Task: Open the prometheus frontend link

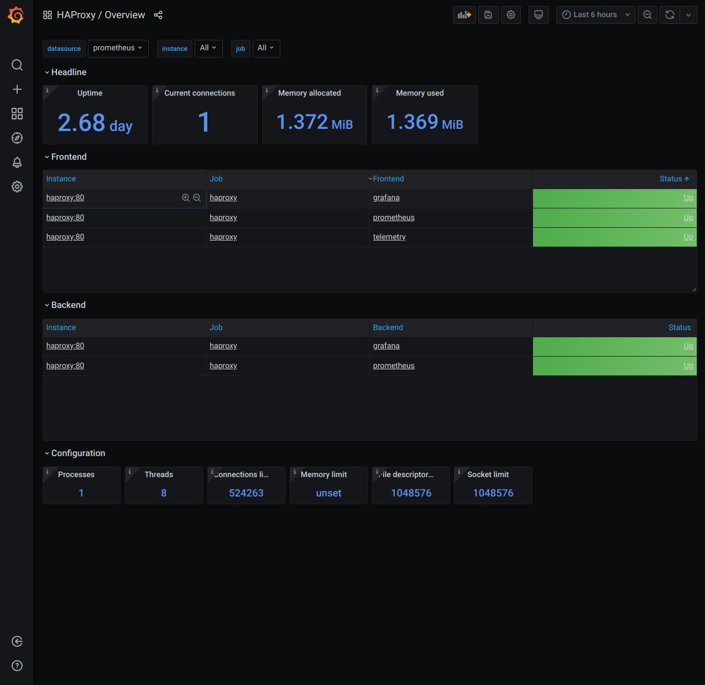Action: pos(394,218)
